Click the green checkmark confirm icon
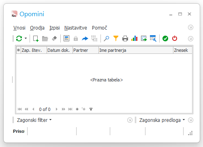Image resolution: width=203 pixels, height=147 pixels. tap(165, 38)
